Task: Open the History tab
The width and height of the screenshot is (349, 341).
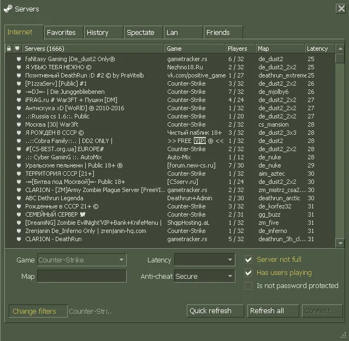Action: click(x=103, y=32)
